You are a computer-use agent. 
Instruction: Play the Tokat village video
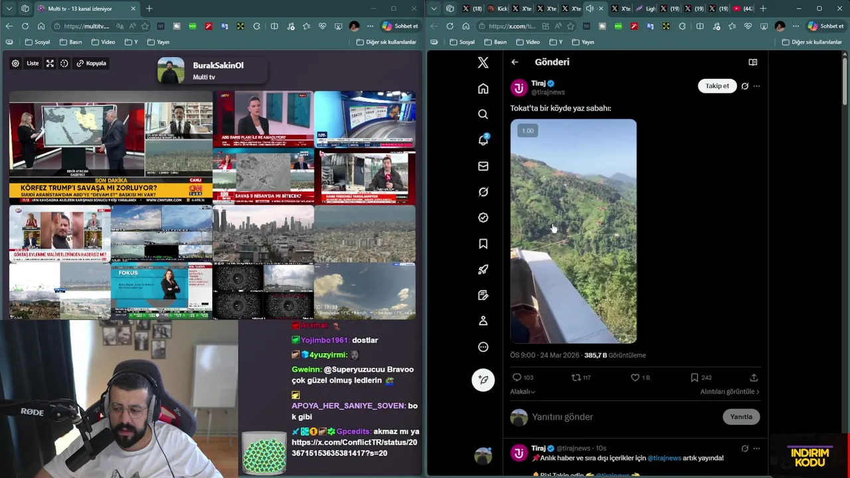(x=573, y=231)
